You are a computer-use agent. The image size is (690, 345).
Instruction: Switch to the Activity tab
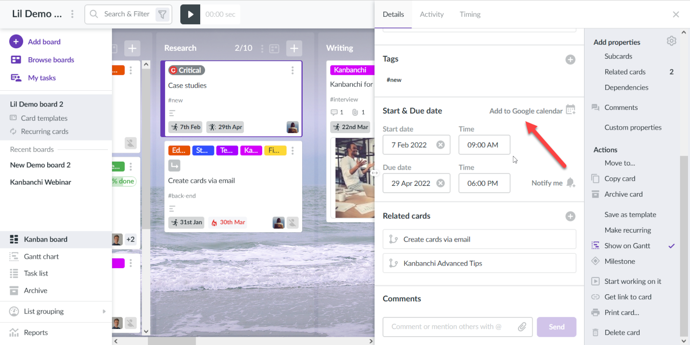432,14
